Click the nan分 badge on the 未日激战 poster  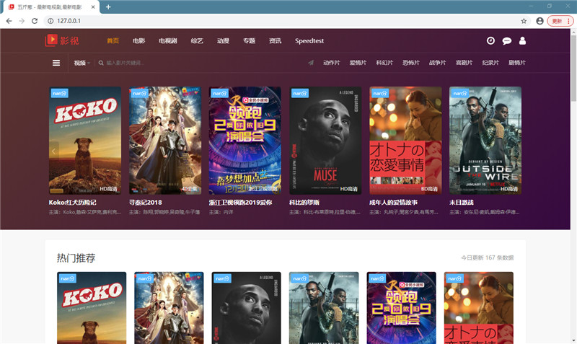coord(459,93)
